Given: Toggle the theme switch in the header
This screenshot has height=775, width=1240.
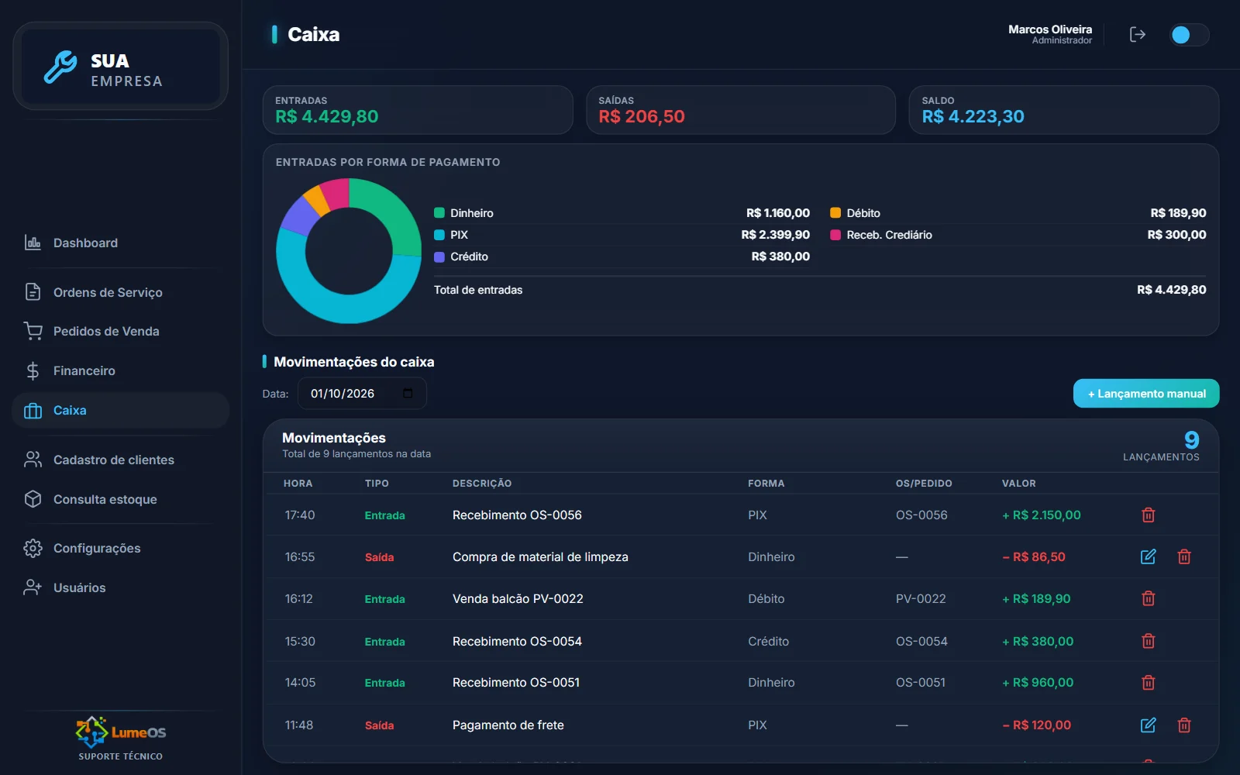Looking at the screenshot, I should (x=1190, y=35).
